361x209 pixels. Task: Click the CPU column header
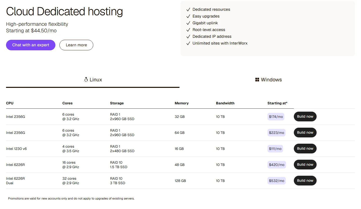click(x=10, y=103)
